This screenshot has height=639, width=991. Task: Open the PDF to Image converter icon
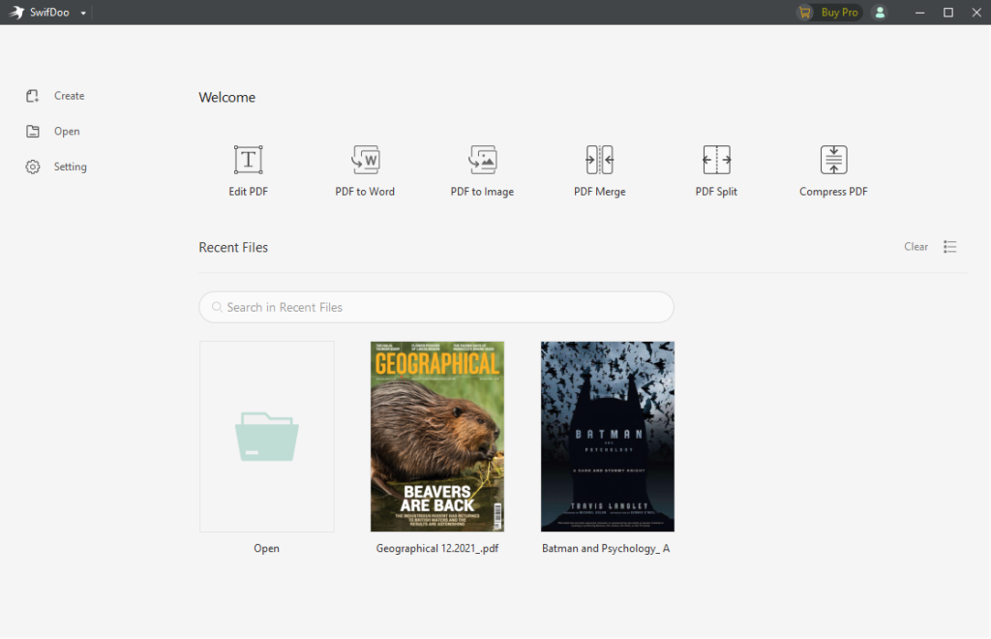pyautogui.click(x=482, y=160)
